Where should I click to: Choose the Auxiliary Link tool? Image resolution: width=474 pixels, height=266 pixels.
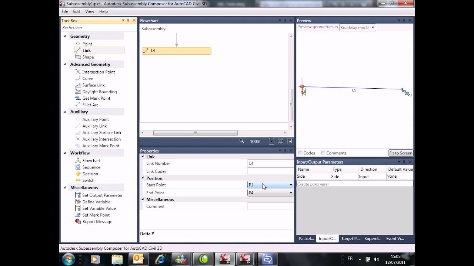point(94,126)
